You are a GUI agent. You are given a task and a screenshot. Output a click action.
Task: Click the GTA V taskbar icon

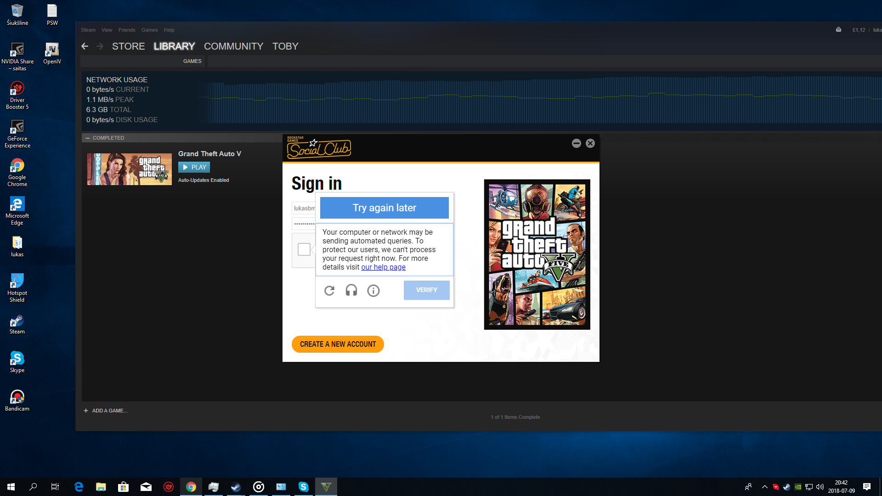point(326,487)
